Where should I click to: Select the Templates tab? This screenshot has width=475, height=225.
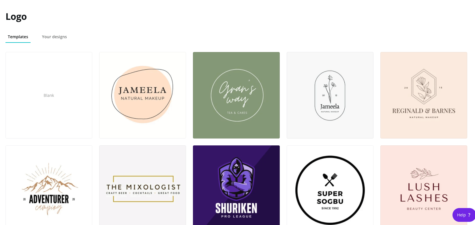tap(18, 37)
